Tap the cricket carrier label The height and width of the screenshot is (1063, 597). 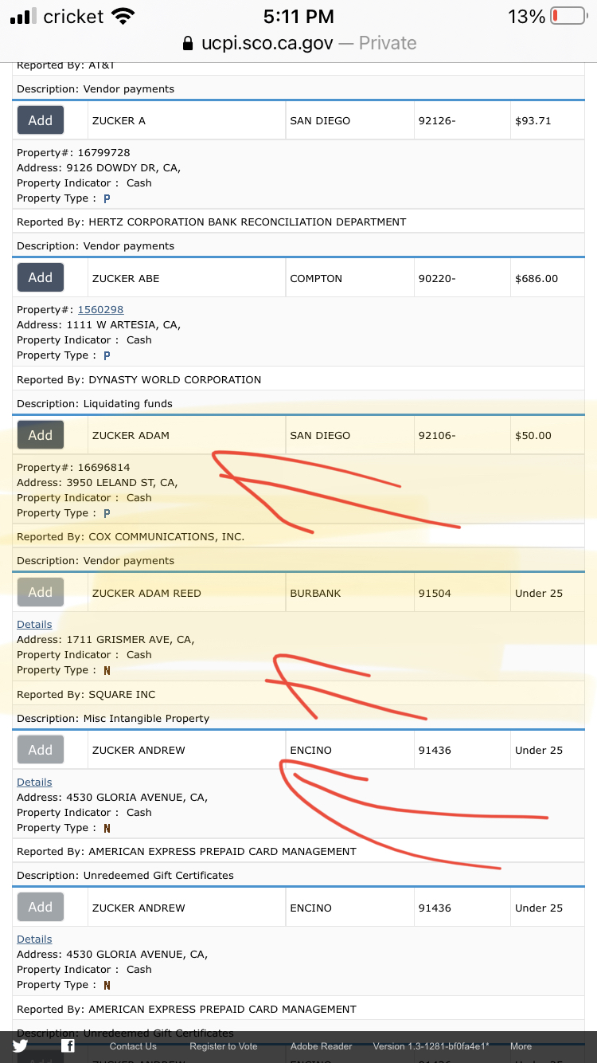pos(74,16)
